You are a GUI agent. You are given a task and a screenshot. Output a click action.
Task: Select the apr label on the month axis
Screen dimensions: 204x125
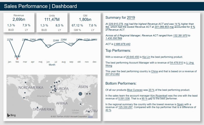(33, 62)
